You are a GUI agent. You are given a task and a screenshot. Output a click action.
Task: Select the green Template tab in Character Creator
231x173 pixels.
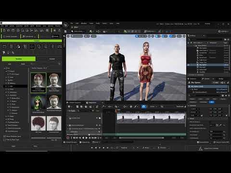pos(19,59)
